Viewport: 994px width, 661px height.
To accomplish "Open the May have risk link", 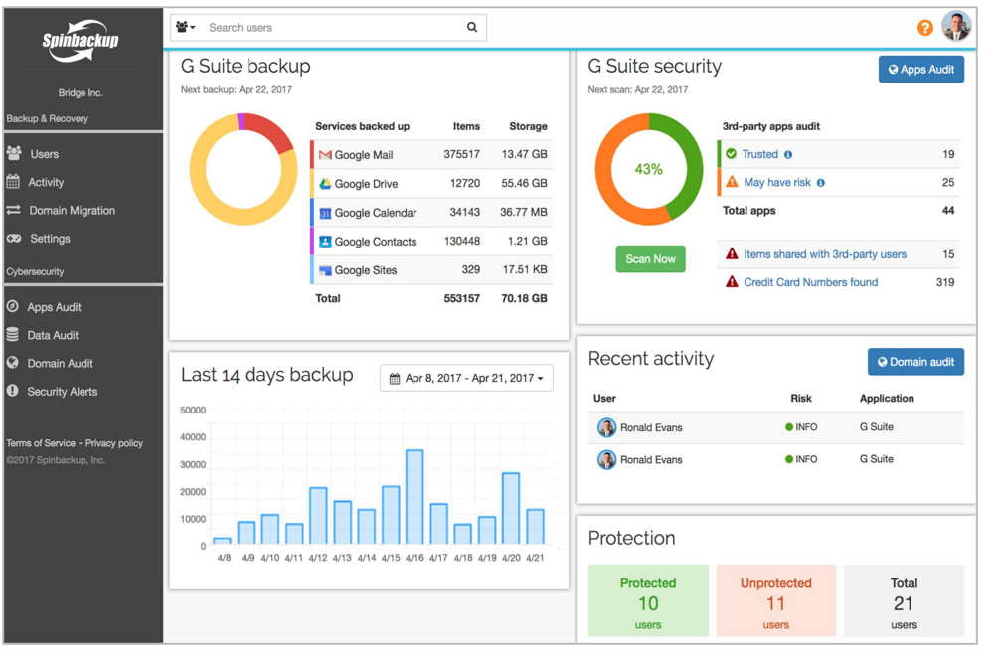I will [x=777, y=183].
